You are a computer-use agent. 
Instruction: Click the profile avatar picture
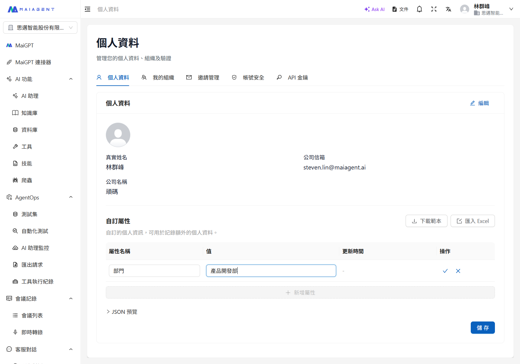click(118, 135)
